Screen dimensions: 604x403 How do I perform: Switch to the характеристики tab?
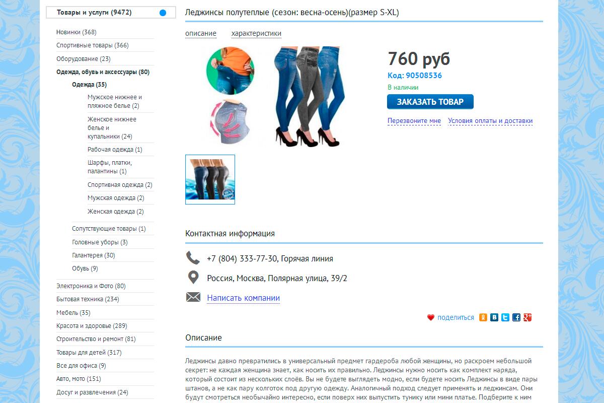point(256,34)
